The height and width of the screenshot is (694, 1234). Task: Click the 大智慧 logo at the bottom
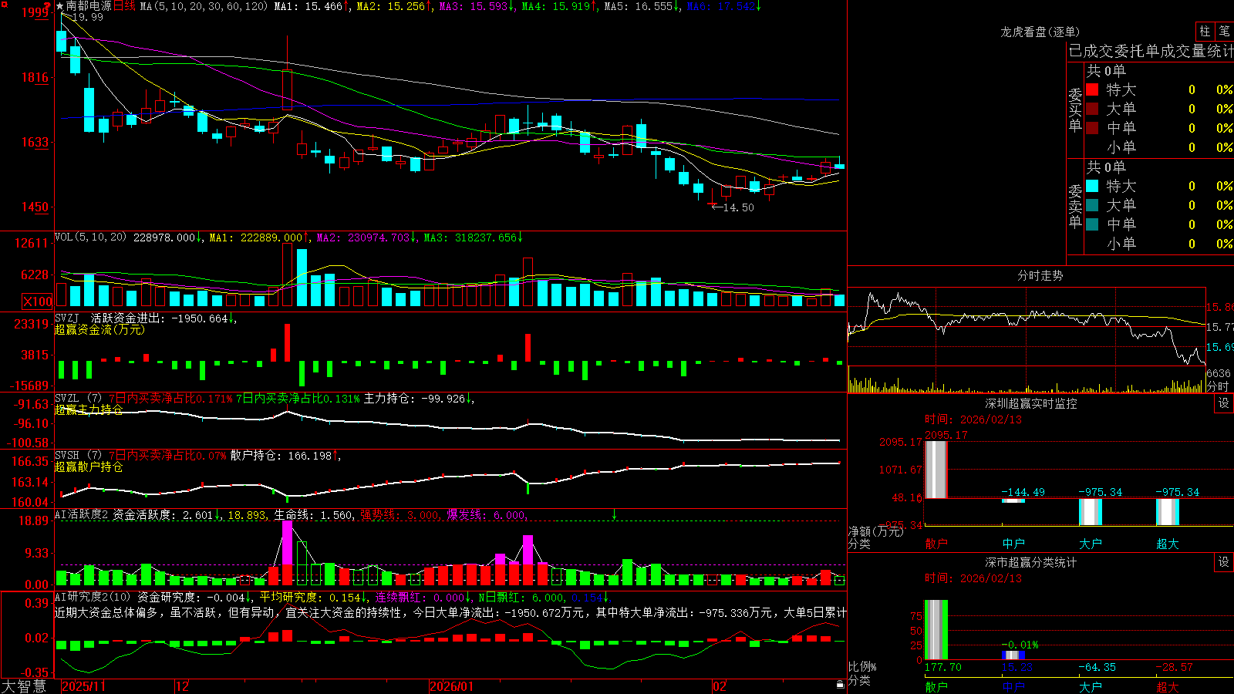[x=24, y=686]
